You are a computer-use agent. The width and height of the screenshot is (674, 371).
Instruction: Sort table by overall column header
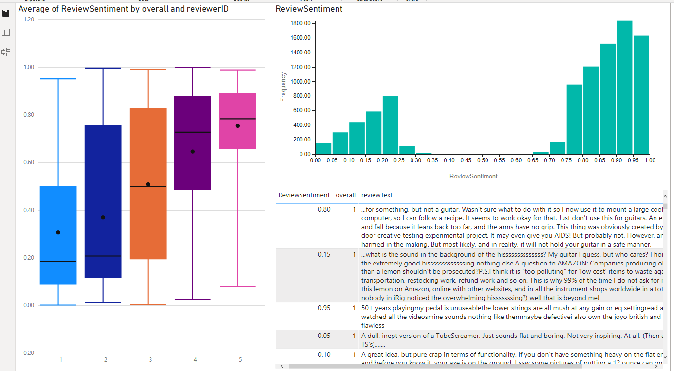(x=345, y=195)
